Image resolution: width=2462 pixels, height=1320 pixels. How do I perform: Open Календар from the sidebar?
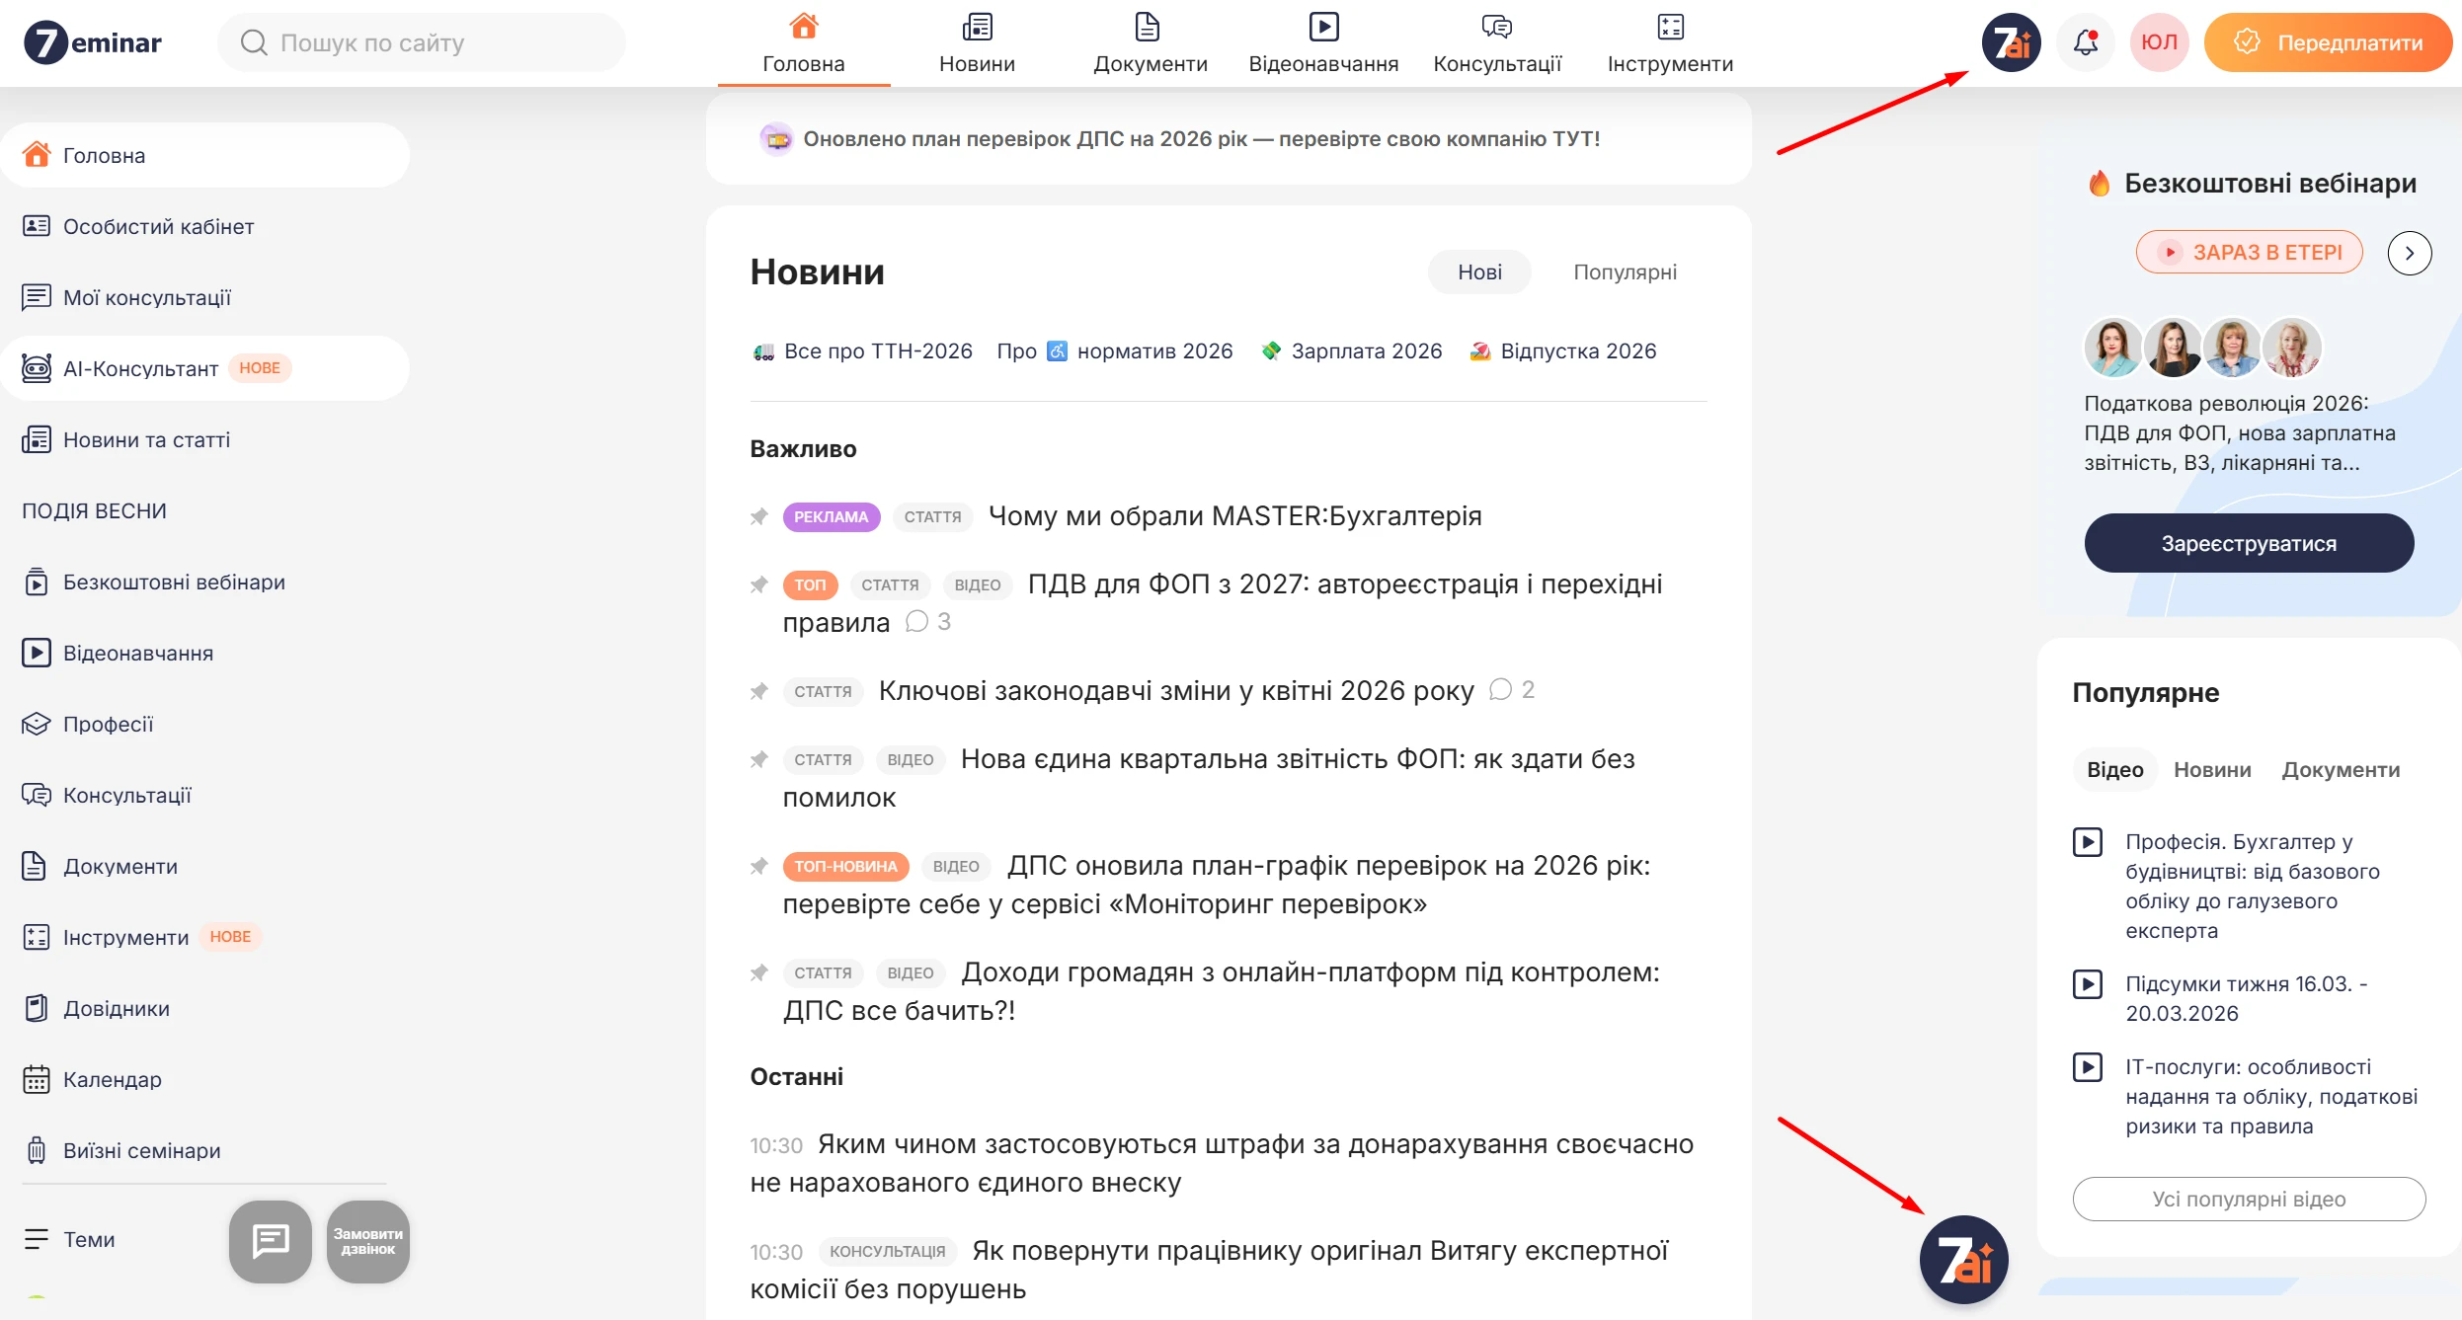[112, 1079]
